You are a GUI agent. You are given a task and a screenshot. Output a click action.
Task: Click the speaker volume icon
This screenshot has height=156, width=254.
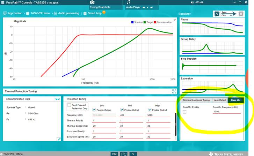192,2
